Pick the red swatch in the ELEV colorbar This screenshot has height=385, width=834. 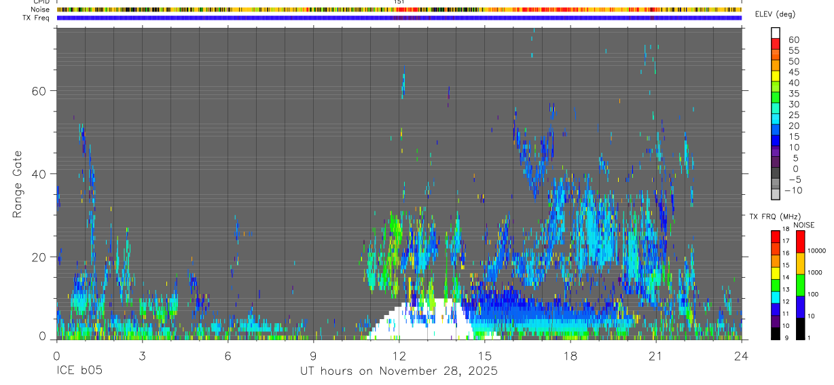click(x=776, y=44)
